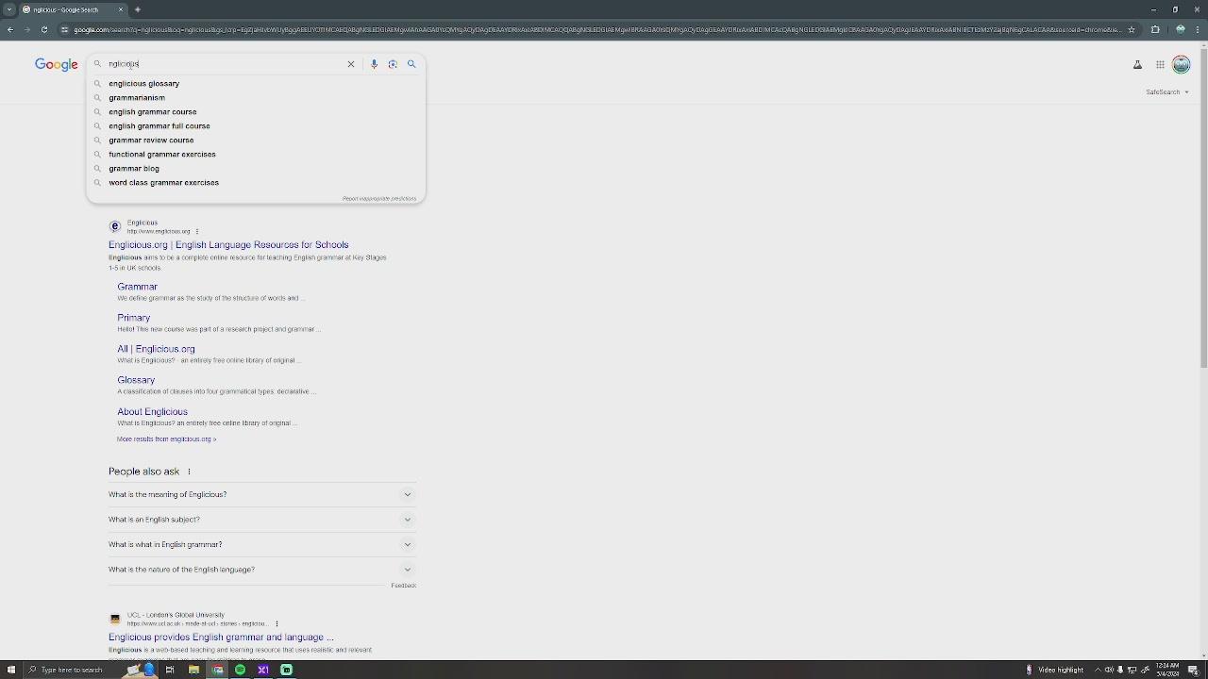1208x679 pixels.
Task: Click the Google logo
Action: pyautogui.click(x=56, y=64)
